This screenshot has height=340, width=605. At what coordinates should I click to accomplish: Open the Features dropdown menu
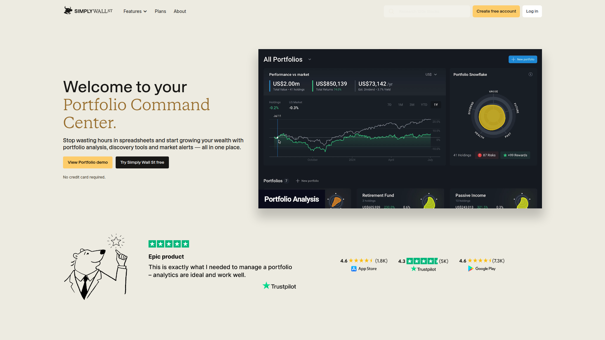coord(135,11)
